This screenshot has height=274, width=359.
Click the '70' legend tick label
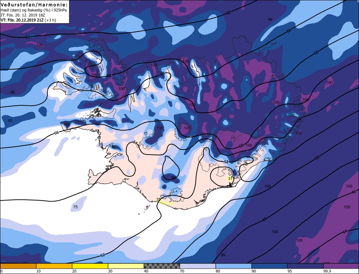click(x=182, y=271)
